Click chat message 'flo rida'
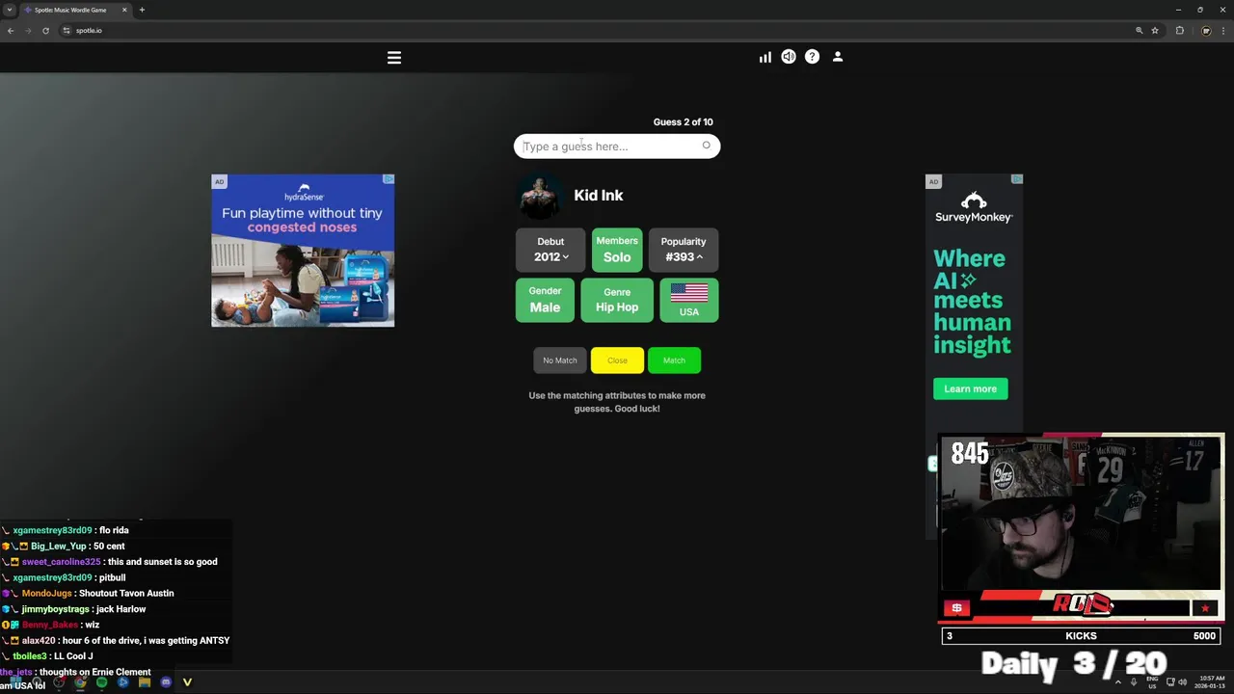1234x694 pixels. (114, 530)
